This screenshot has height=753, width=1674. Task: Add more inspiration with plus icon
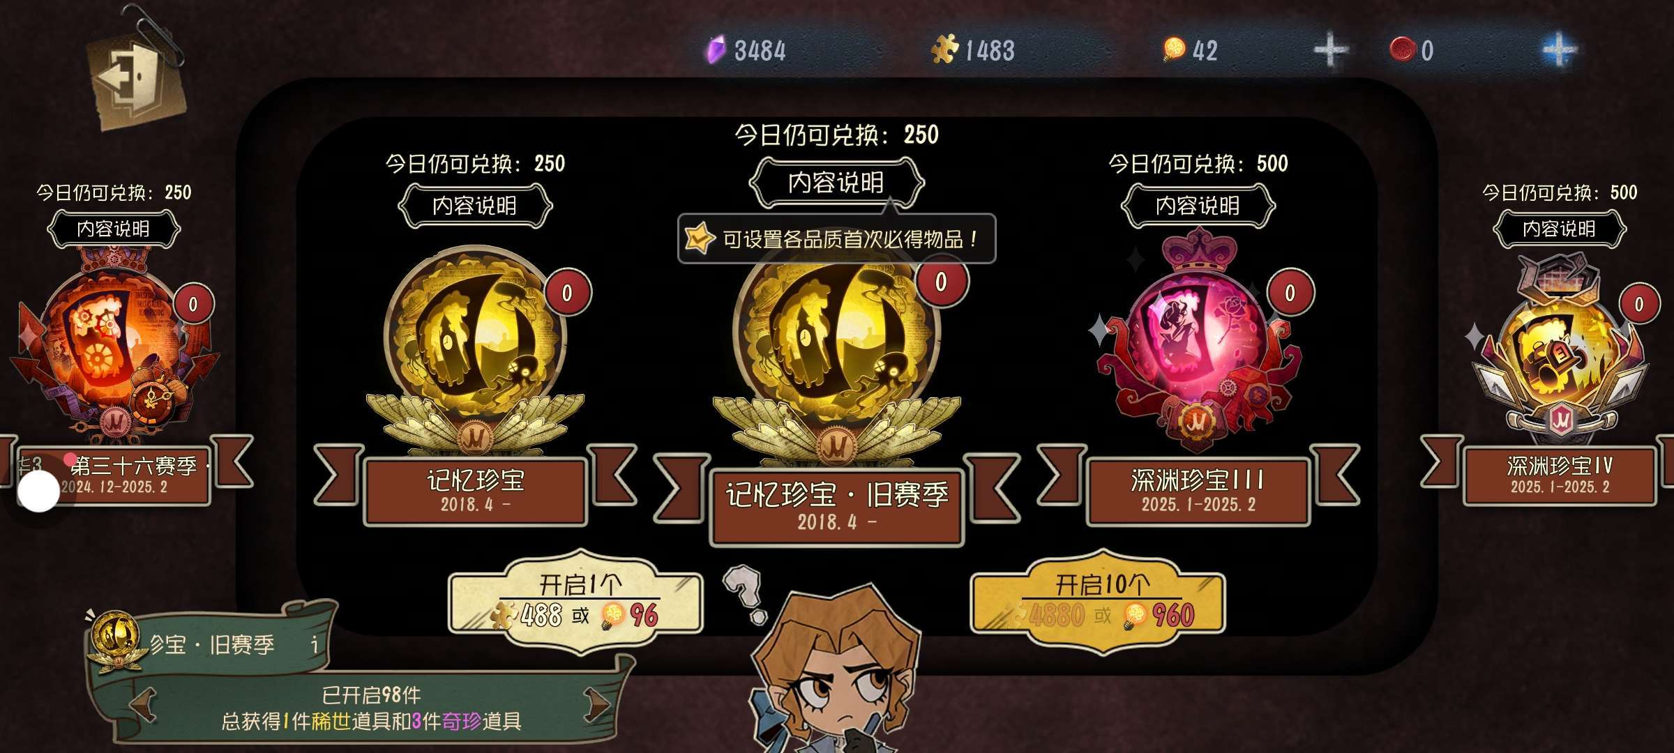click(1330, 50)
